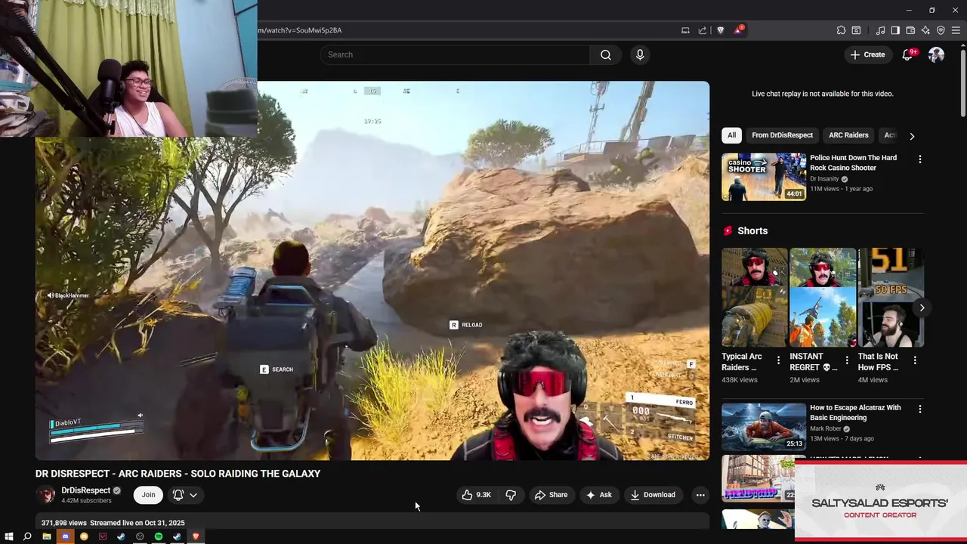The width and height of the screenshot is (967, 544).
Task: Open options for Police Hunt Down video
Action: pos(919,159)
